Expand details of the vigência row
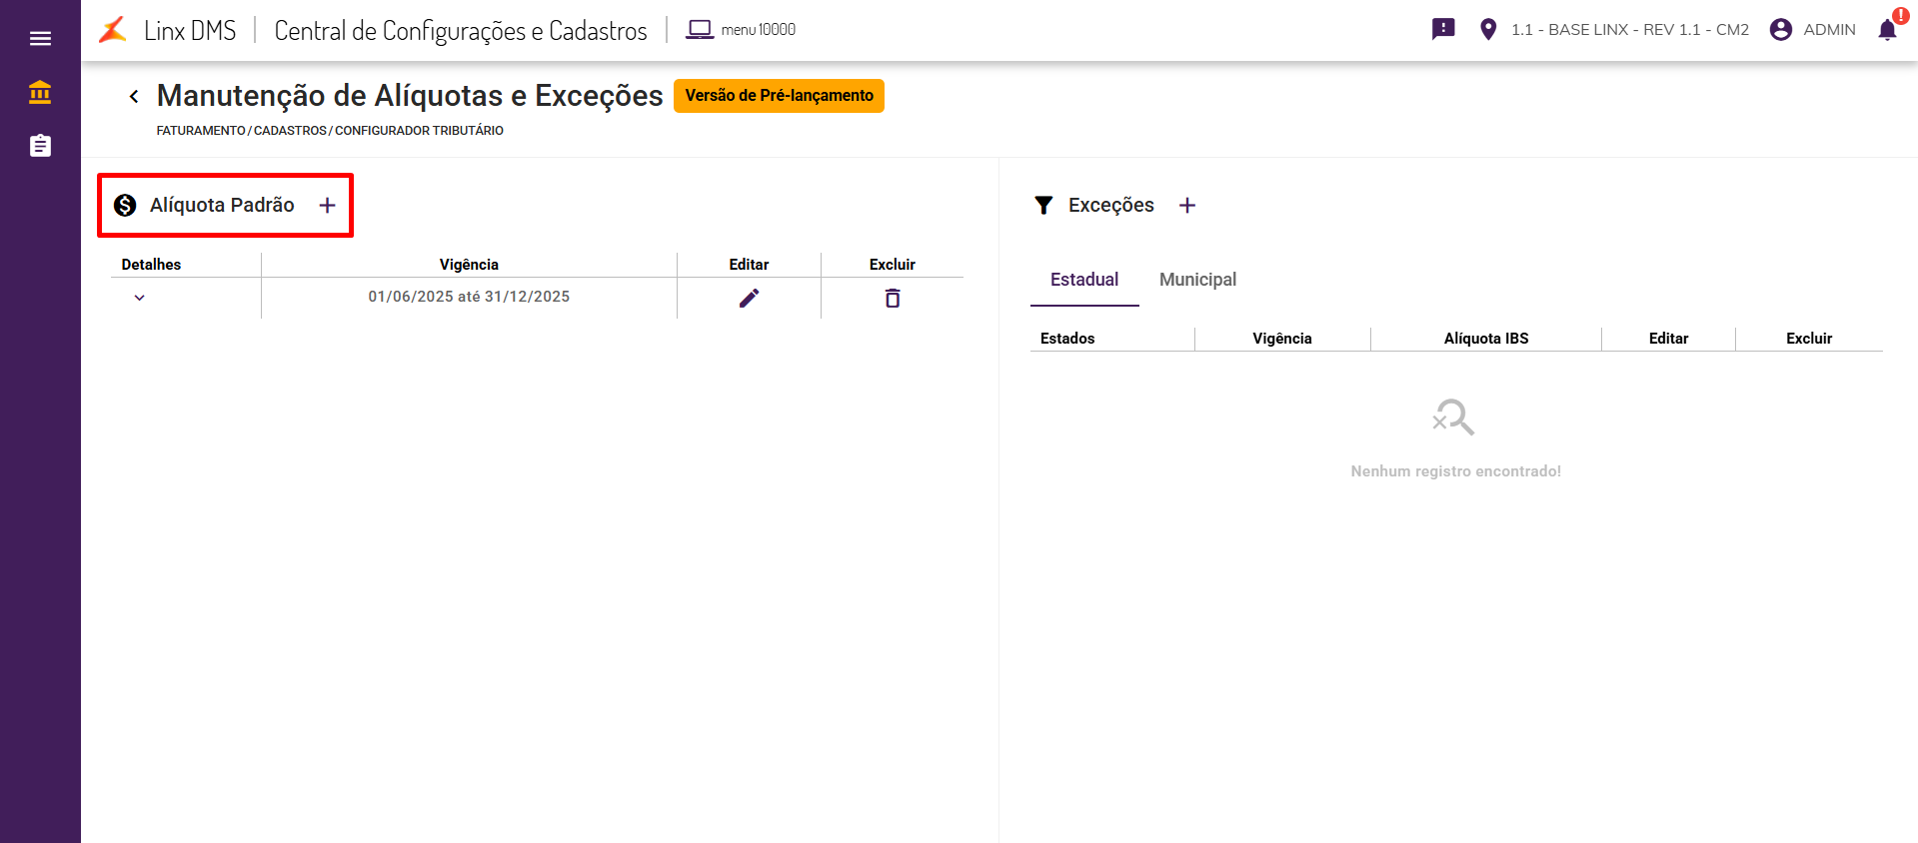 tap(140, 298)
